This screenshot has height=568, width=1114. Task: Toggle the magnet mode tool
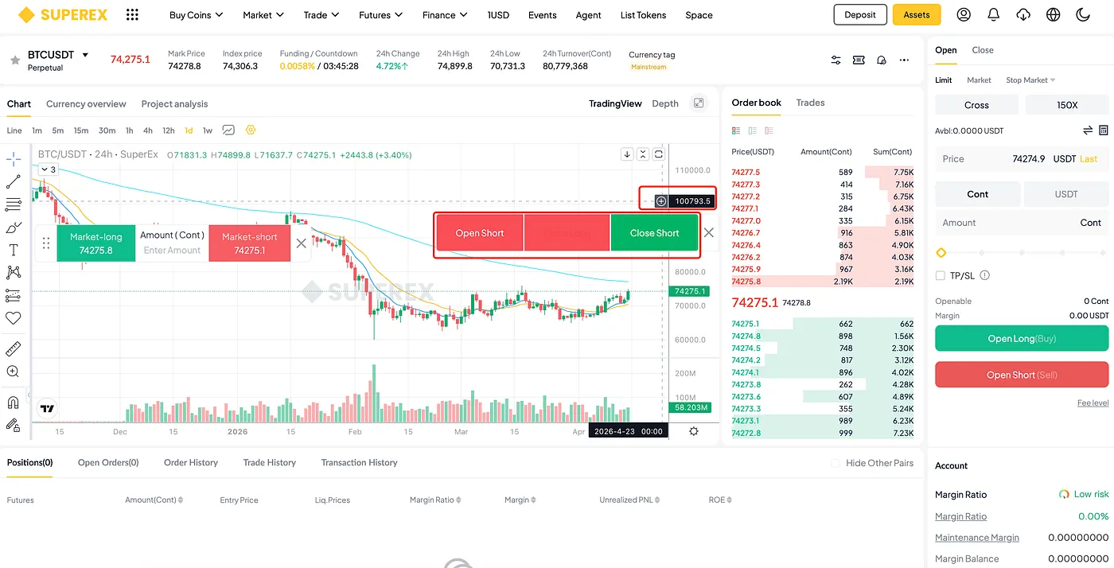coord(14,403)
